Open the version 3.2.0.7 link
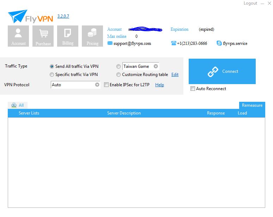273x217 pixels. 63,16
